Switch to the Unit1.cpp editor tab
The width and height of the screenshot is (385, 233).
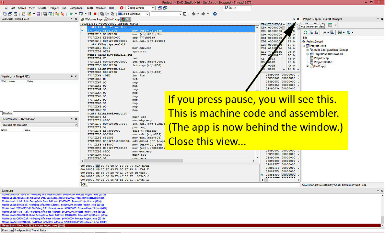click(x=112, y=19)
